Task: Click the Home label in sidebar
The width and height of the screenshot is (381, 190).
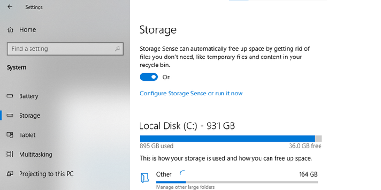Action: point(28,29)
